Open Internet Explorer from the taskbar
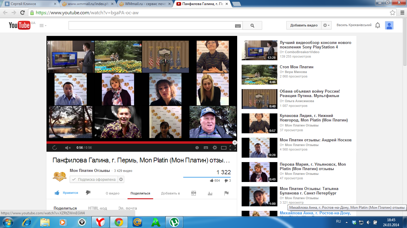The height and width of the screenshot is (228, 407). tap(27, 222)
